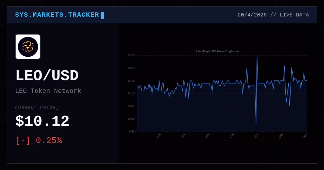Click the 17/4 date label on x-axis
The height and width of the screenshot is (170, 324).
pos(232,136)
